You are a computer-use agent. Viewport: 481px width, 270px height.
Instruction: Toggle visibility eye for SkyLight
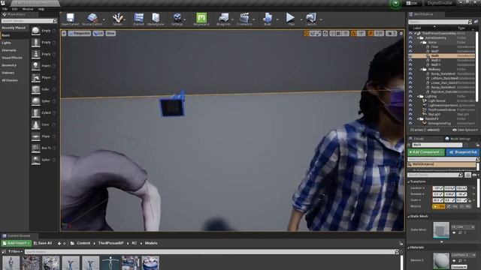pos(411,114)
